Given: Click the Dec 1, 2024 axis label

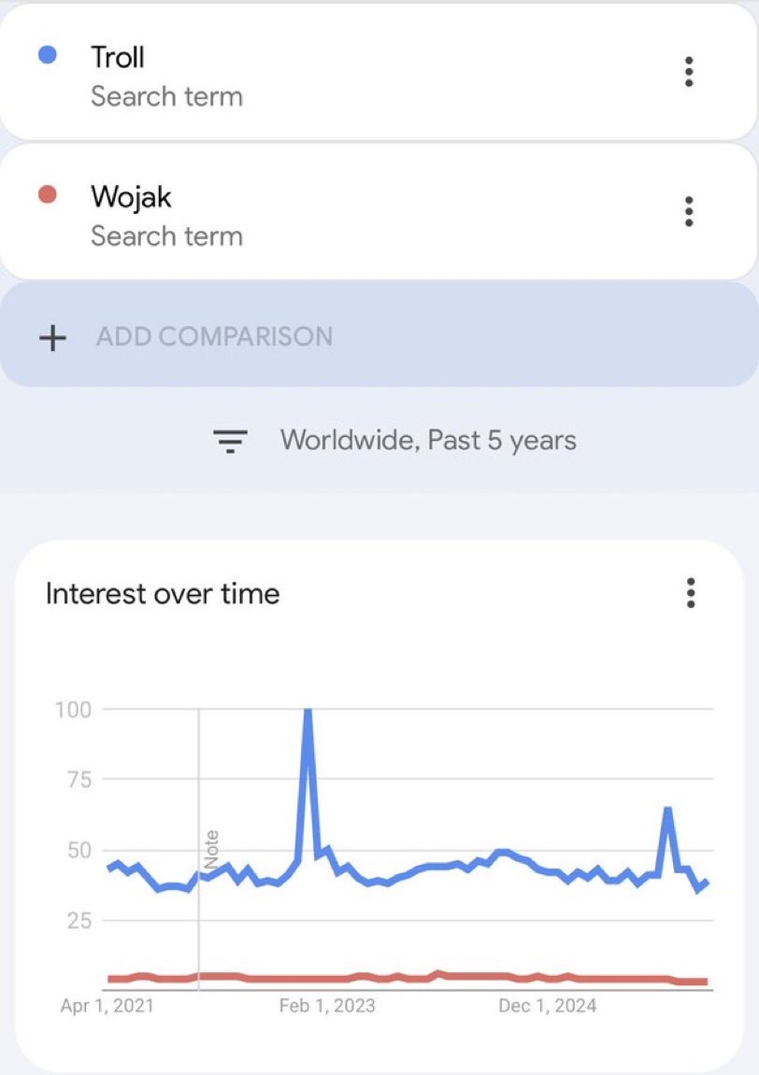Looking at the screenshot, I should (547, 1006).
